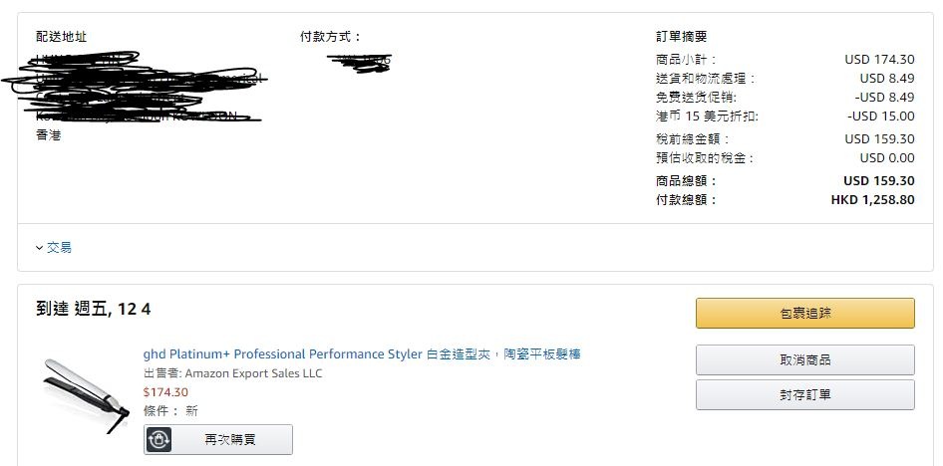
Task: Select the 訂單摘要 order summary heading
Action: pyautogui.click(x=681, y=37)
